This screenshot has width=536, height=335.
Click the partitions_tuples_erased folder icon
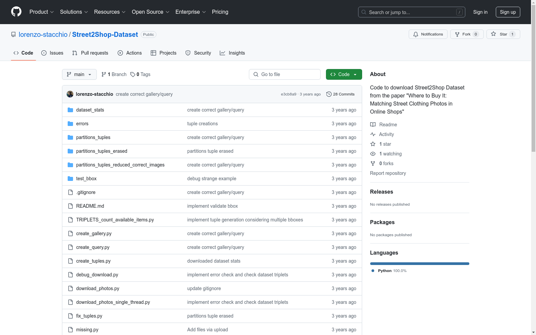(x=70, y=151)
